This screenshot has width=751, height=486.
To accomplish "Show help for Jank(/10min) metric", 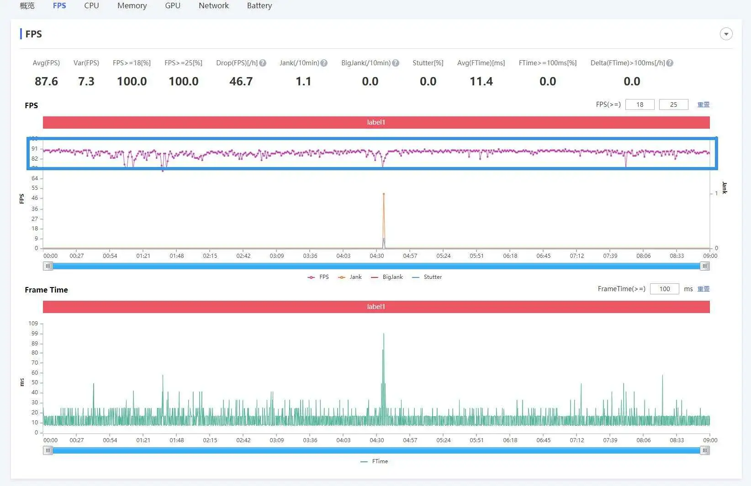I will coord(324,63).
